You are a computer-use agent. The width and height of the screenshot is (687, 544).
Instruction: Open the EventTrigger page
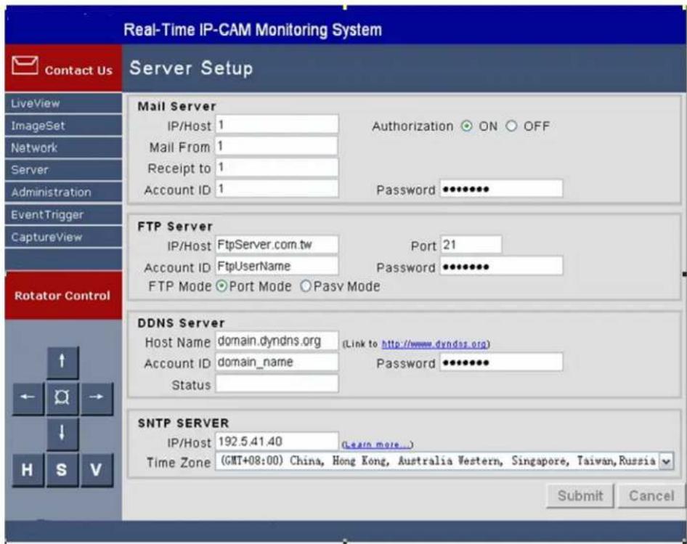tap(63, 215)
